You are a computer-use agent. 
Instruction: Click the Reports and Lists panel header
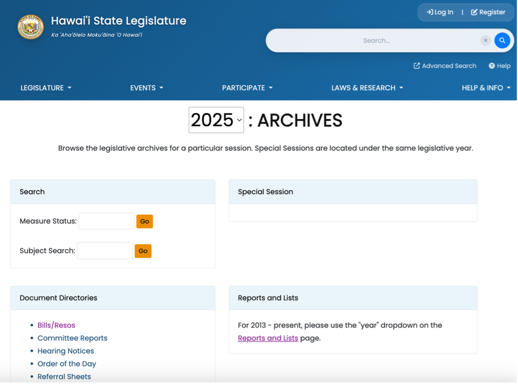click(353, 298)
